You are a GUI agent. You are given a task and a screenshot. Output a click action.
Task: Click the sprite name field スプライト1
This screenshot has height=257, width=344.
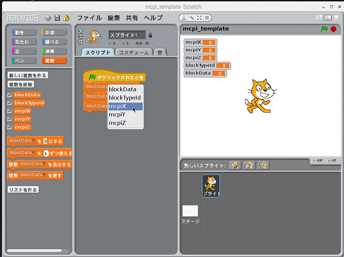point(127,35)
